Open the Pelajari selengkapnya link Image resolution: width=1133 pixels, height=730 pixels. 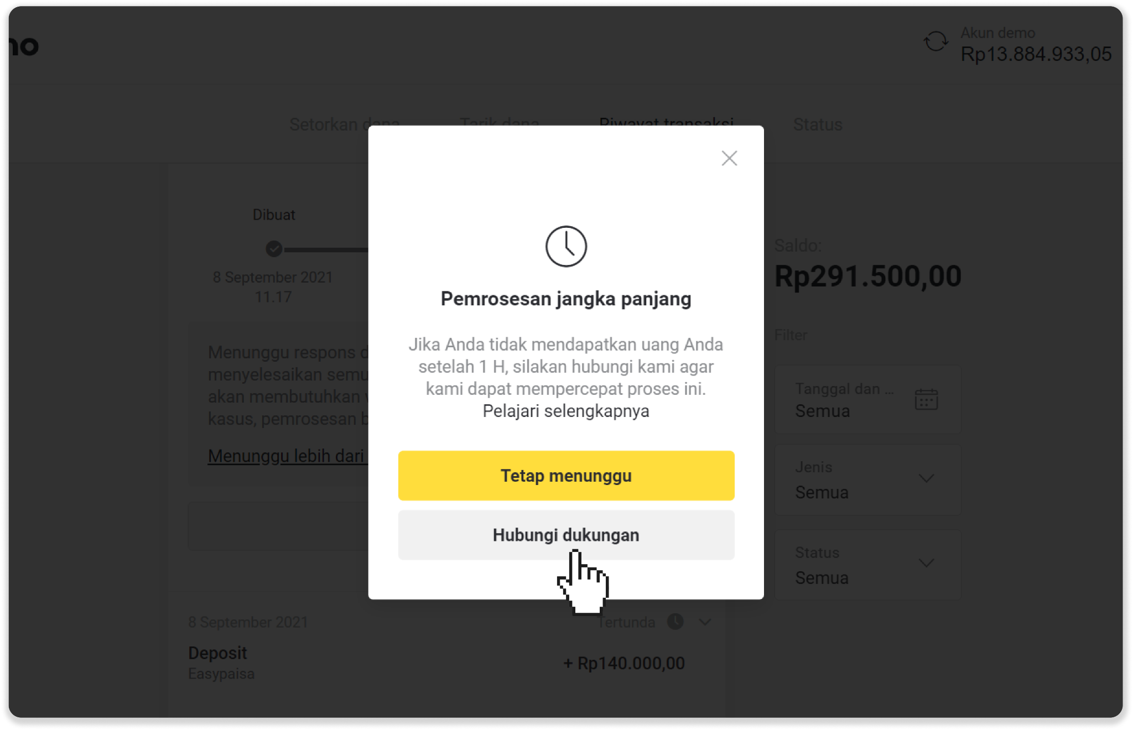click(565, 411)
